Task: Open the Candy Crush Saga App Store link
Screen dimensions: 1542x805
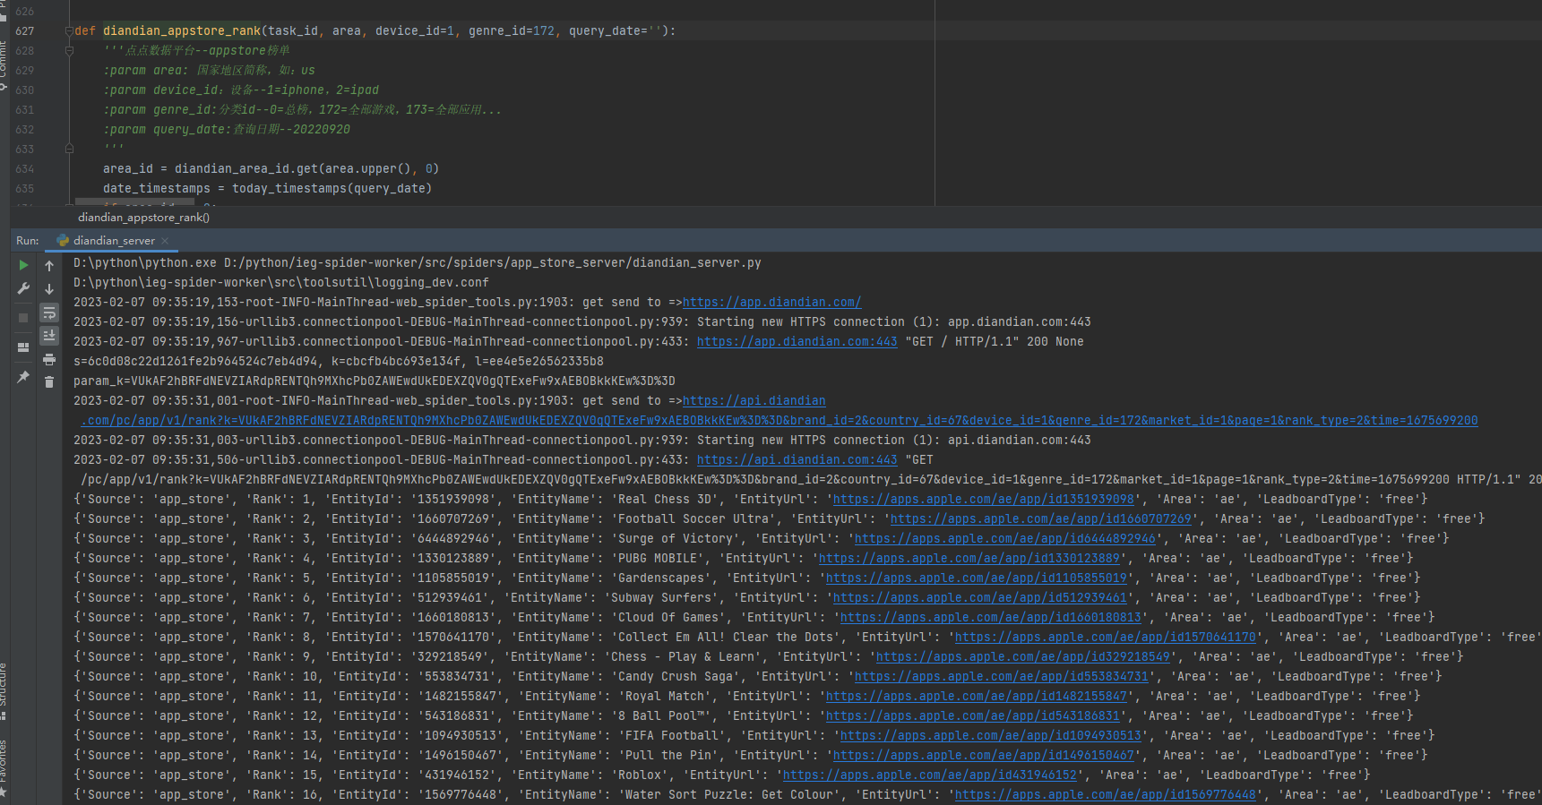Action: 1001,677
